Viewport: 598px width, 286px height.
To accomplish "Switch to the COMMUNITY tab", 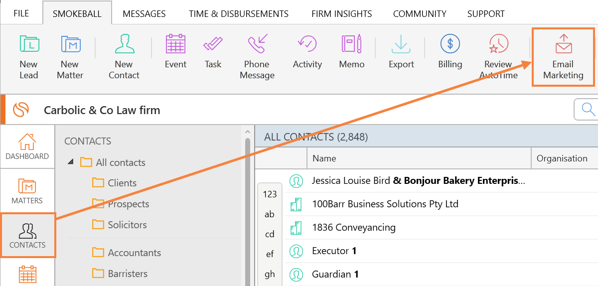I will coord(420,14).
